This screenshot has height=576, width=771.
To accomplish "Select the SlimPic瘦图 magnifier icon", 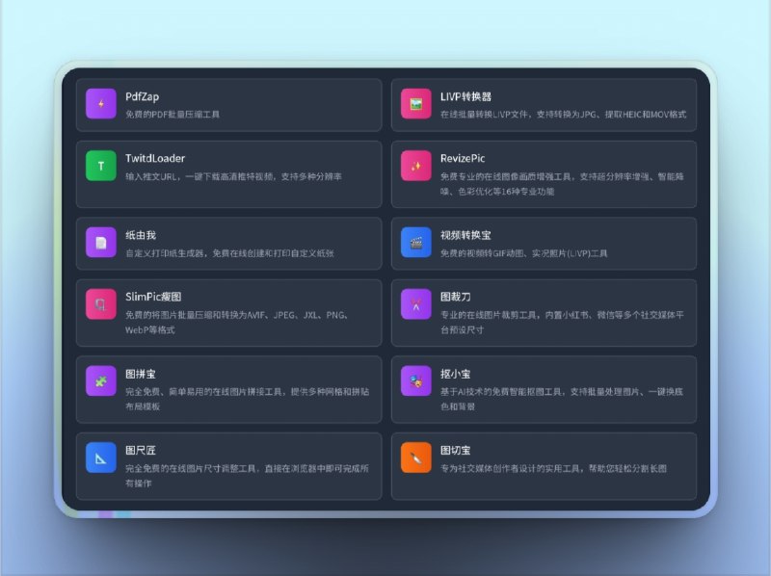I will [102, 304].
